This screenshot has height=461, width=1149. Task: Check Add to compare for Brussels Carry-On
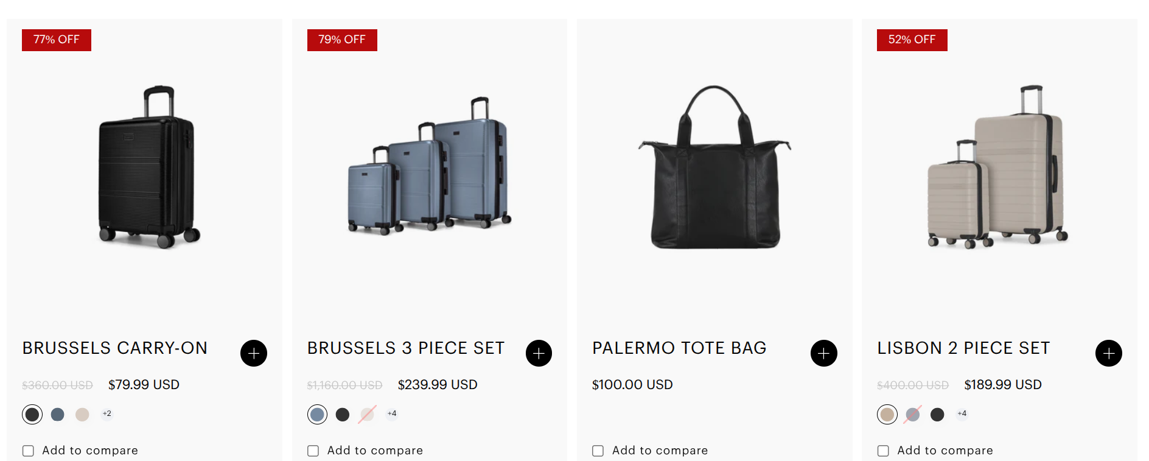[28, 451]
